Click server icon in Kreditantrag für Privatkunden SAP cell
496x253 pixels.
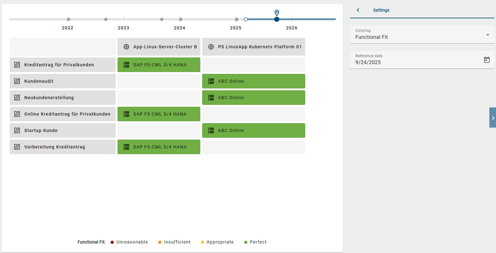pos(126,65)
